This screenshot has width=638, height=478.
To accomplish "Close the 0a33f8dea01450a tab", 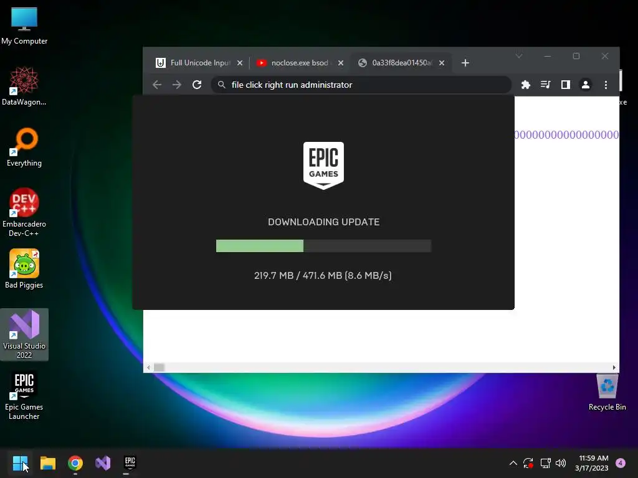I will (442, 63).
